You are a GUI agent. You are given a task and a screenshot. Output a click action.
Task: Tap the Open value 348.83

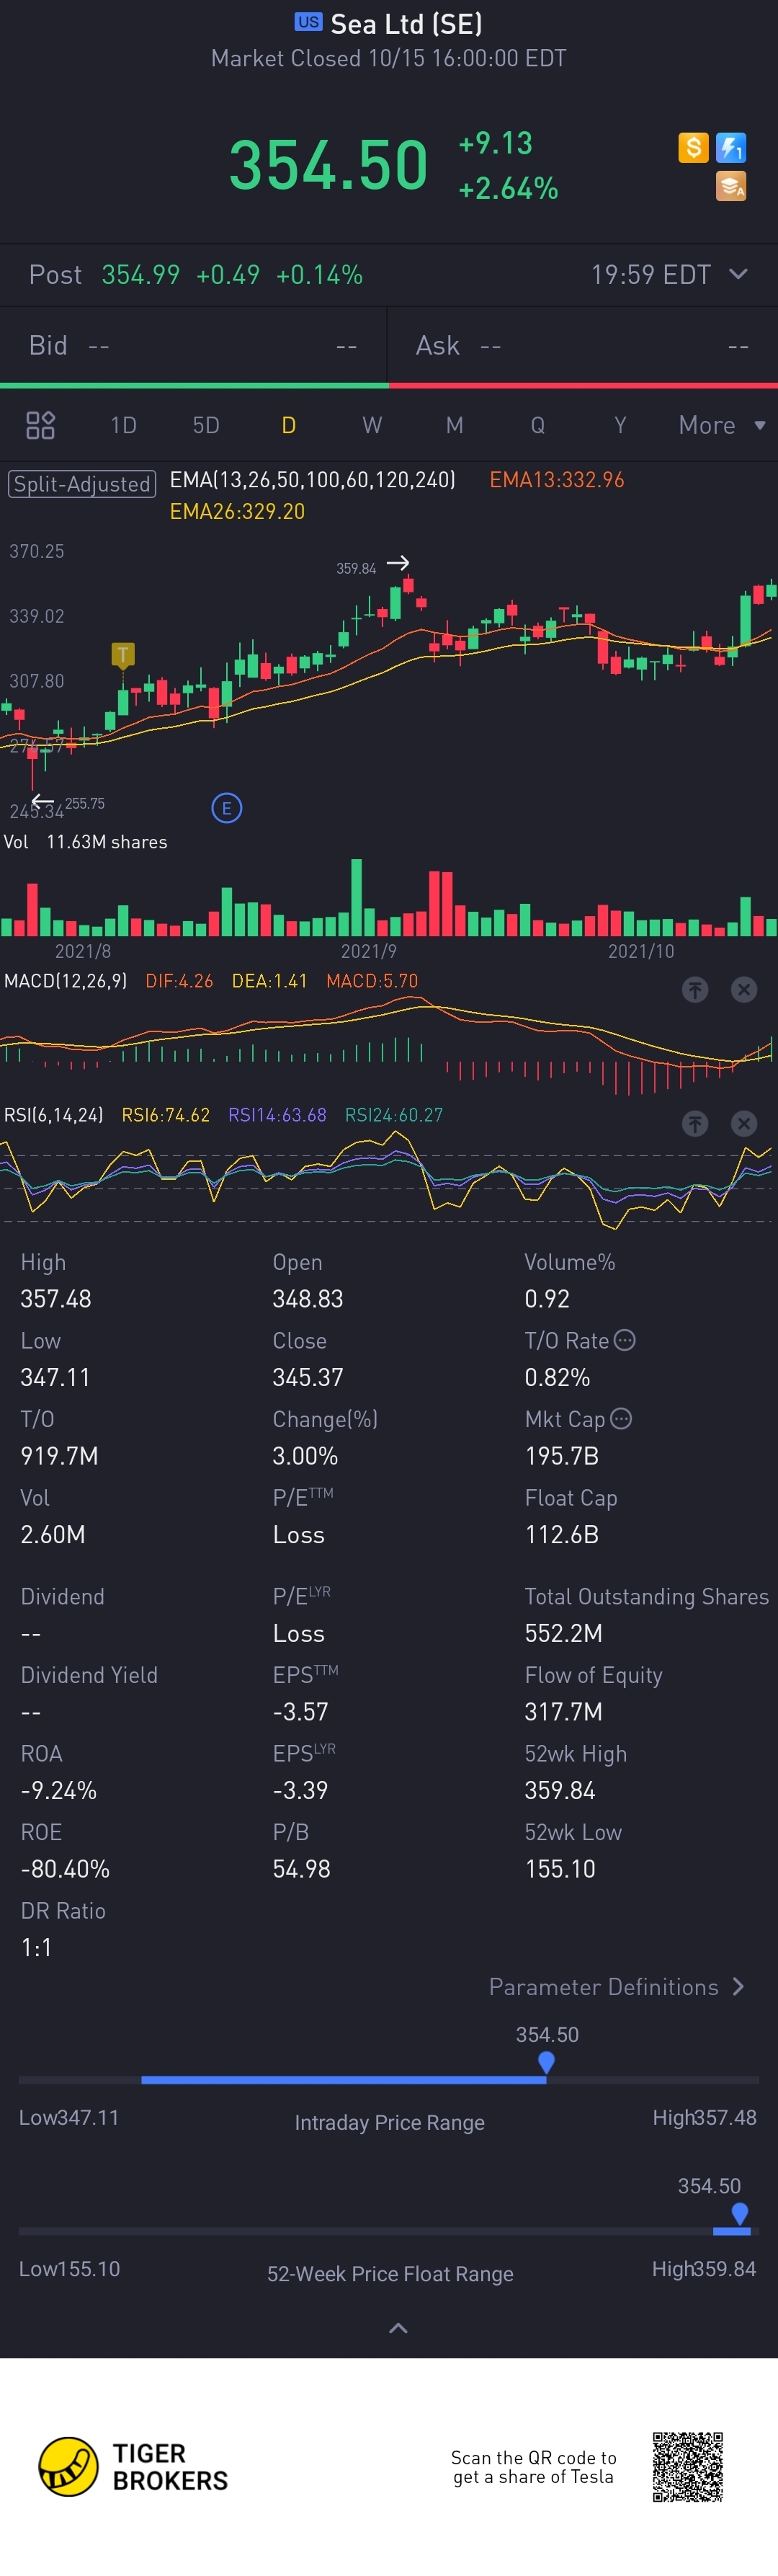pos(308,1298)
